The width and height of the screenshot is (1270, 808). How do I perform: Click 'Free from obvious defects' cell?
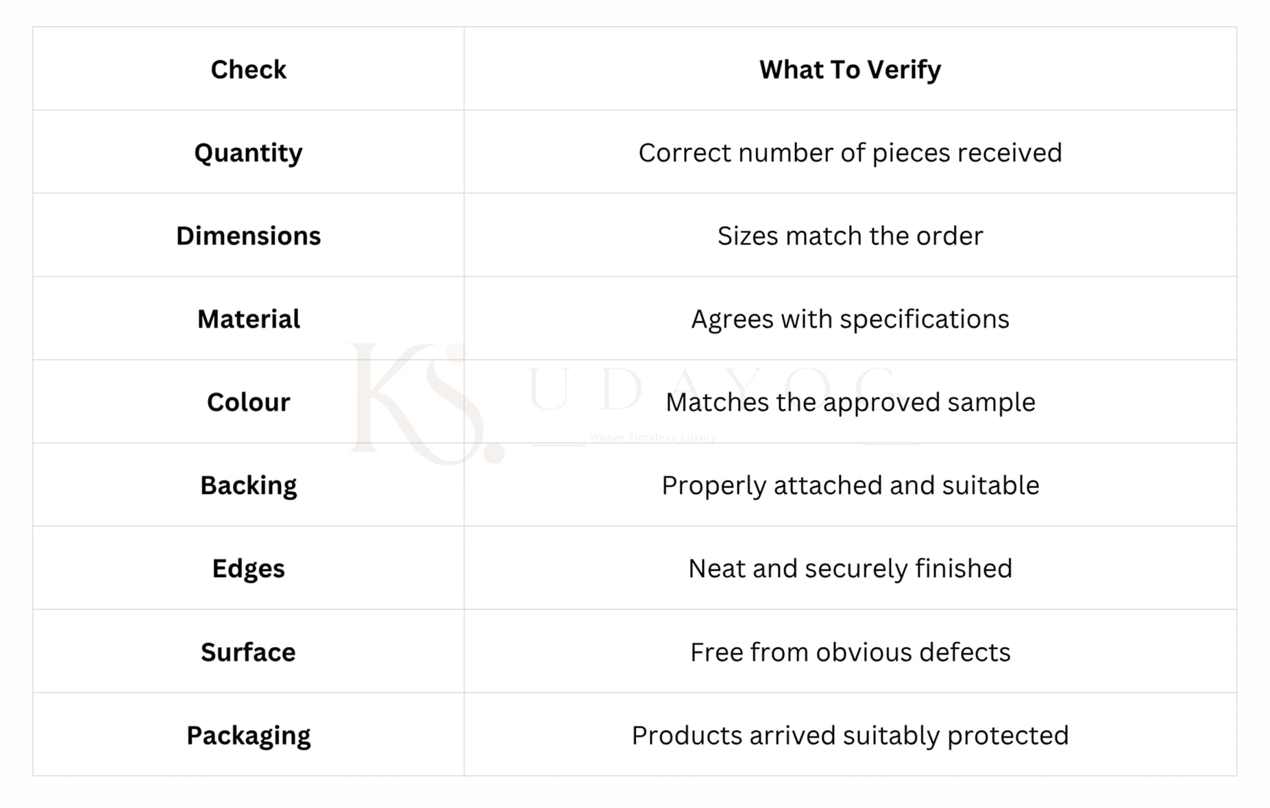coord(850,652)
